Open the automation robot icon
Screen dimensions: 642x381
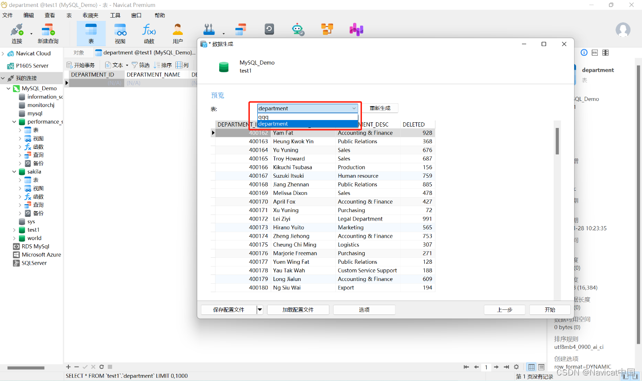(x=298, y=30)
